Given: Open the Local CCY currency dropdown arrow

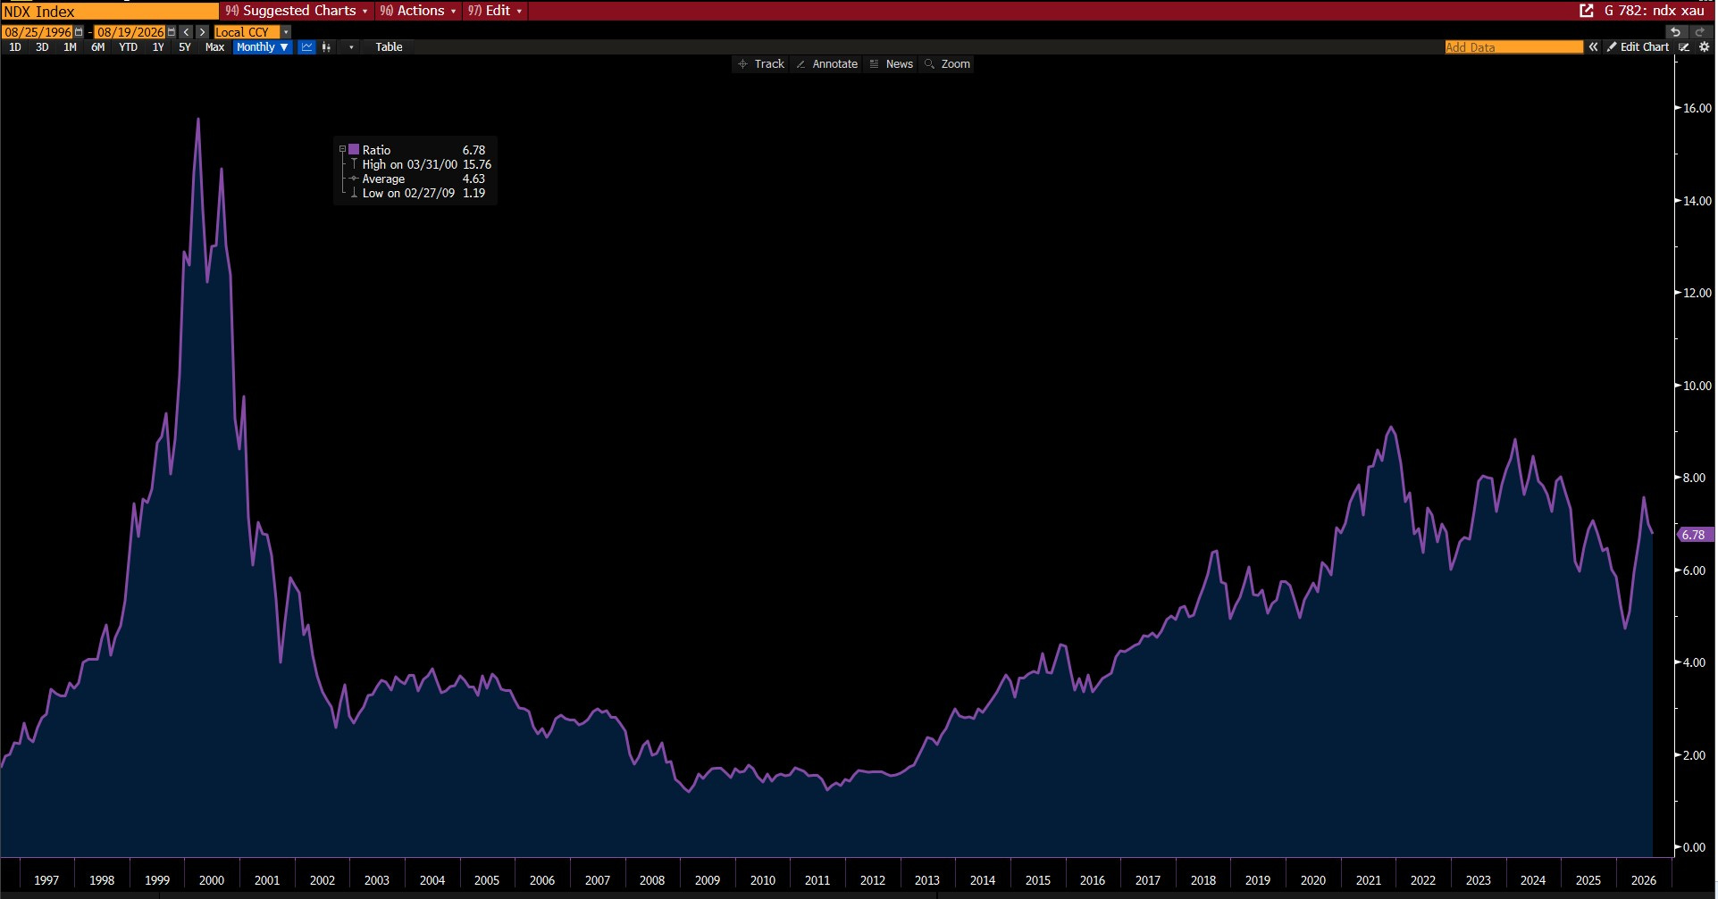Looking at the screenshot, I should [x=286, y=32].
